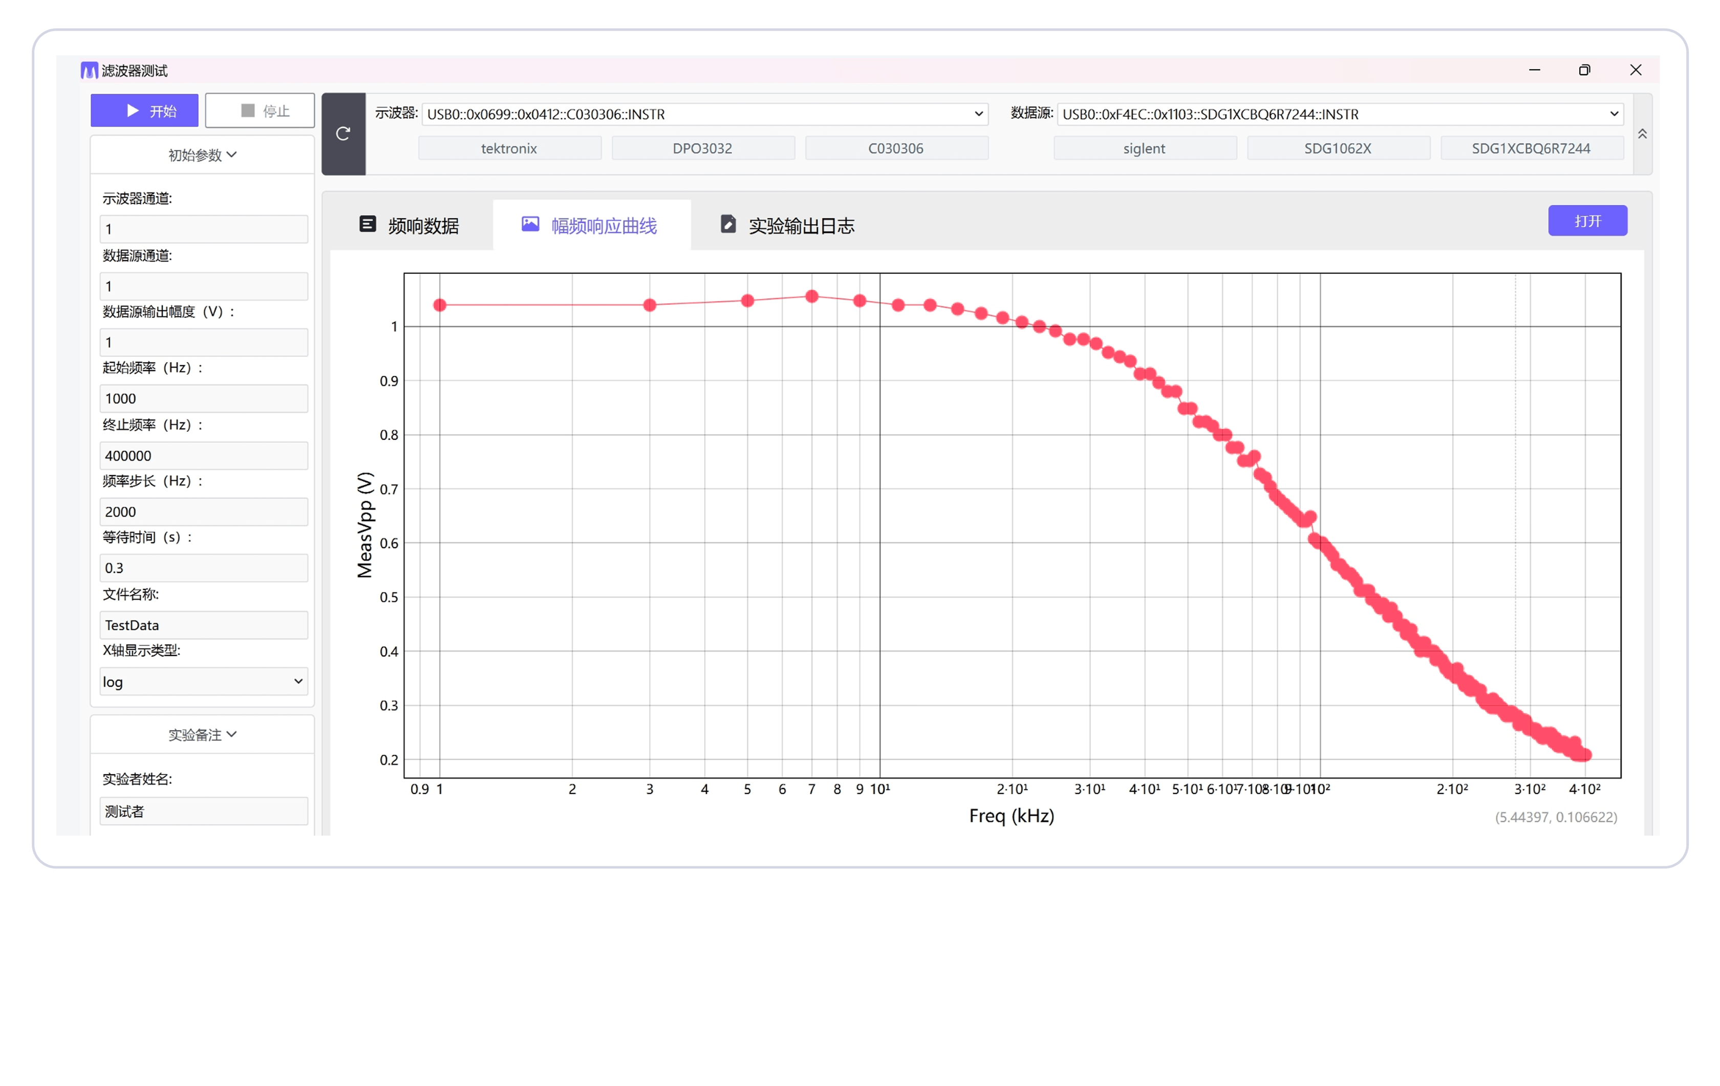Click the stop button
The width and height of the screenshot is (1720, 1086).
[x=260, y=111]
